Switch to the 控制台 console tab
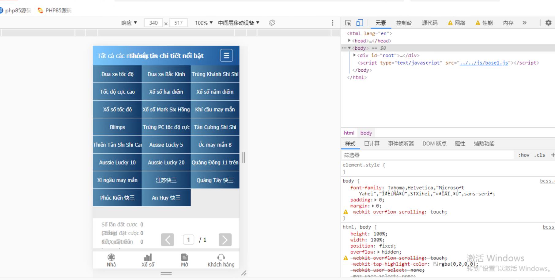The width and height of the screenshot is (555, 280). click(x=404, y=23)
